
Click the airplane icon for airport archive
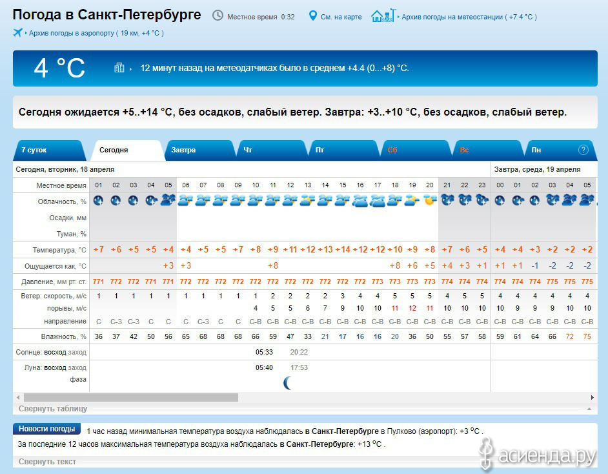17,32
